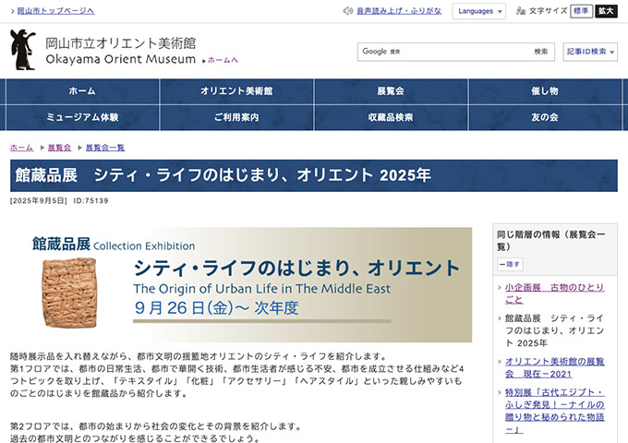Click the museum name Okayama Orient Museum
Screen dimensions: 628x443
[x=121, y=59]
